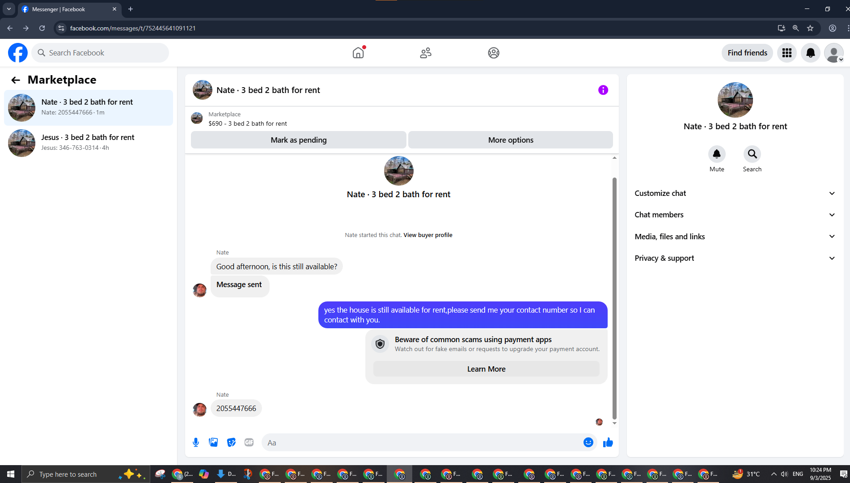The height and width of the screenshot is (483, 850).
Task: Expand the Chat members section
Action: 735,215
